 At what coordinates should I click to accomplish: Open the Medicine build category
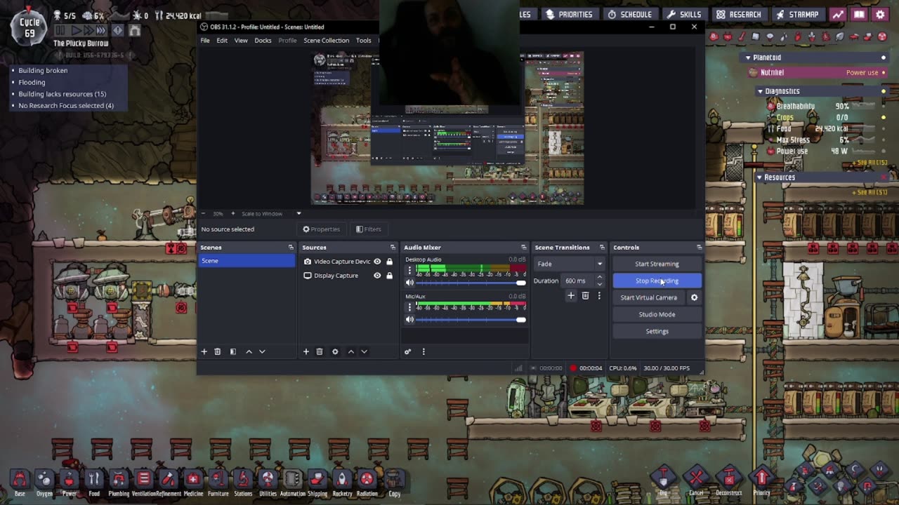pyautogui.click(x=193, y=483)
